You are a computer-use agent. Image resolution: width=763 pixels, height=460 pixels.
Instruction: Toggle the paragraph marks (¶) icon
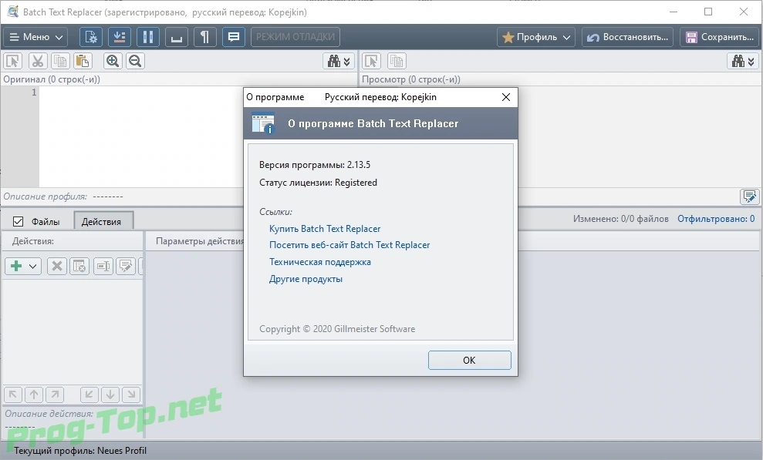205,37
